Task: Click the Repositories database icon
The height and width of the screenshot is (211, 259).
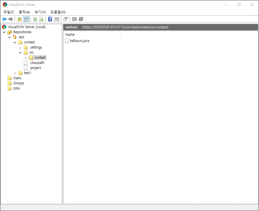Action: (x=10, y=32)
